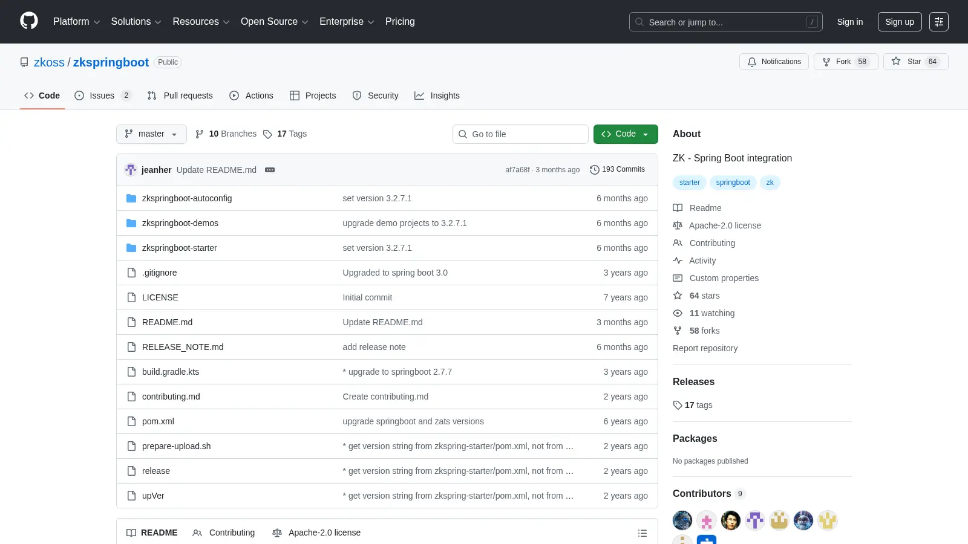Star the zkspringboot repository
Viewport: 968px width, 544px height.
pyautogui.click(x=915, y=62)
